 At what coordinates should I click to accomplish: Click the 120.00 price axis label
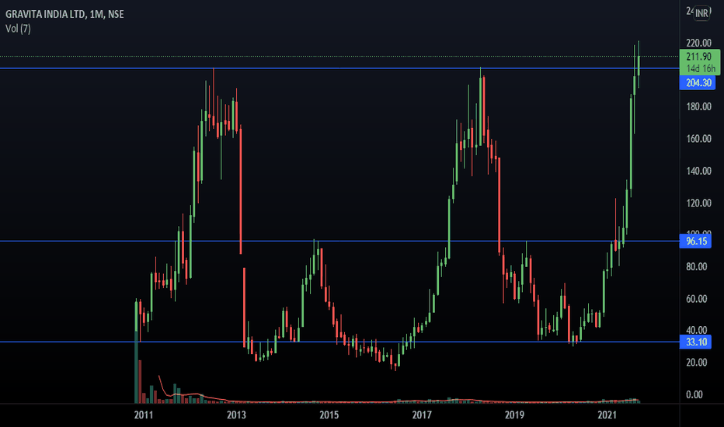698,203
